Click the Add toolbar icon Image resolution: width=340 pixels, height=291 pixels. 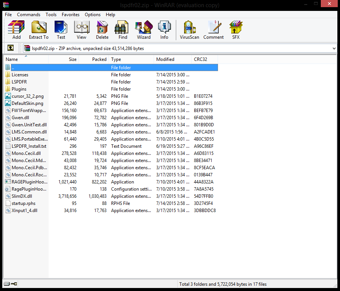tap(16, 30)
